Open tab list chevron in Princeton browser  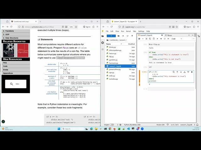click(x=76, y=22)
